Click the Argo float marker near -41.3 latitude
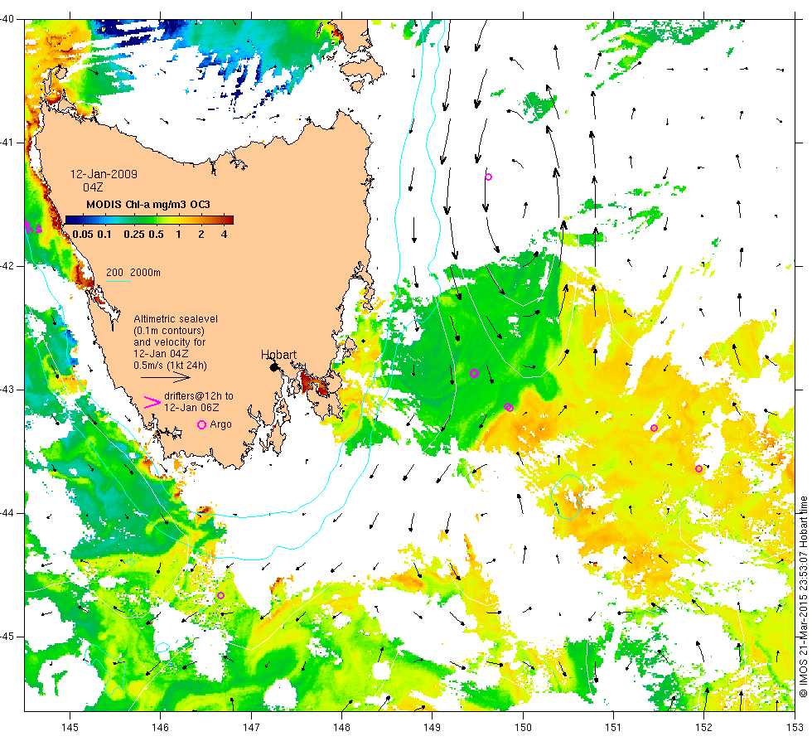This screenshot has height=746, width=812. tap(488, 177)
